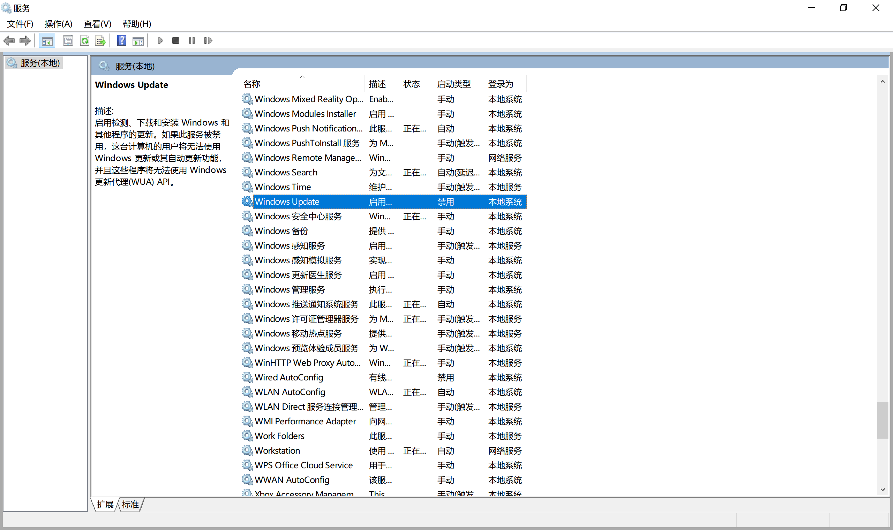Refresh the services list

tap(85, 40)
